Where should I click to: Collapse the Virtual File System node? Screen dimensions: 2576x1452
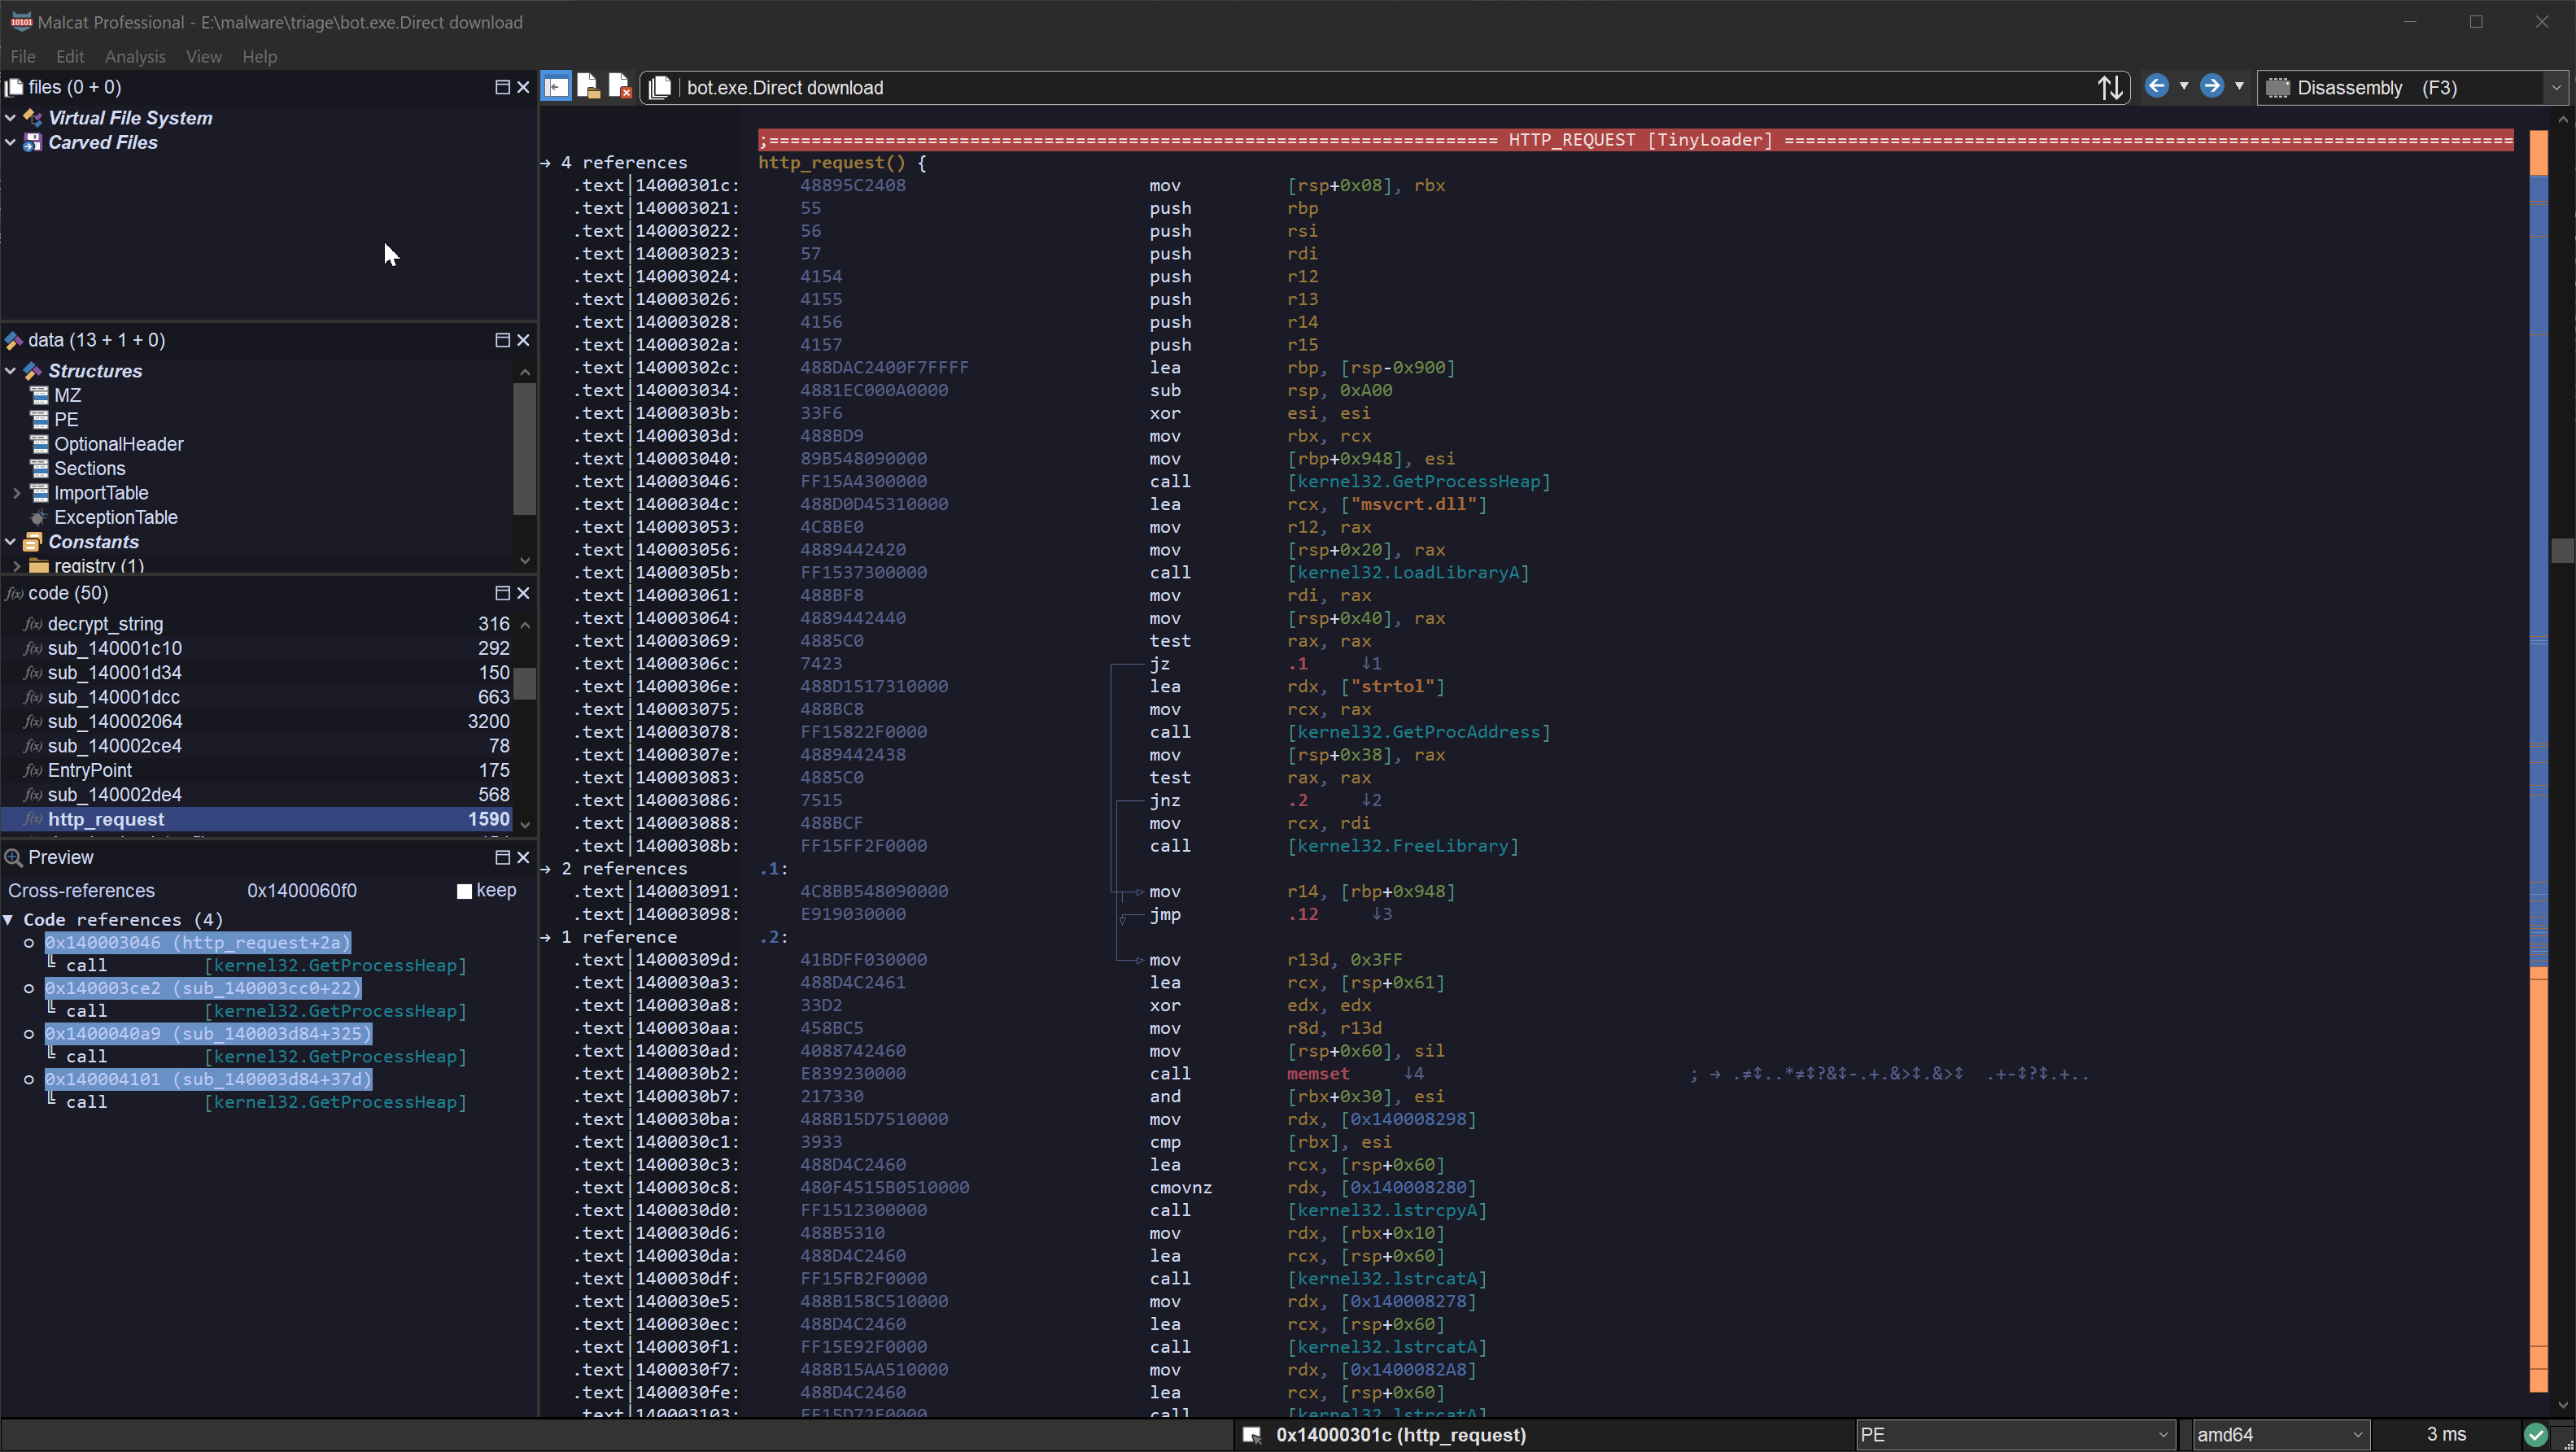[11, 117]
